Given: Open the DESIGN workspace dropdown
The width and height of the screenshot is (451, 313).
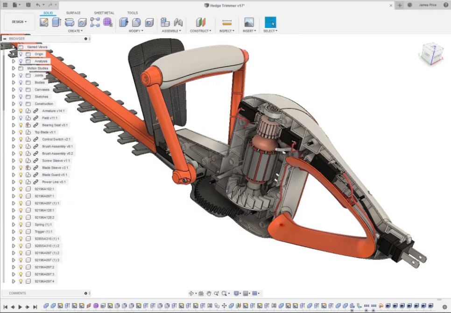Looking at the screenshot, I should point(19,22).
